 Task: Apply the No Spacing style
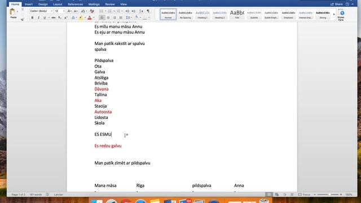(x=186, y=14)
